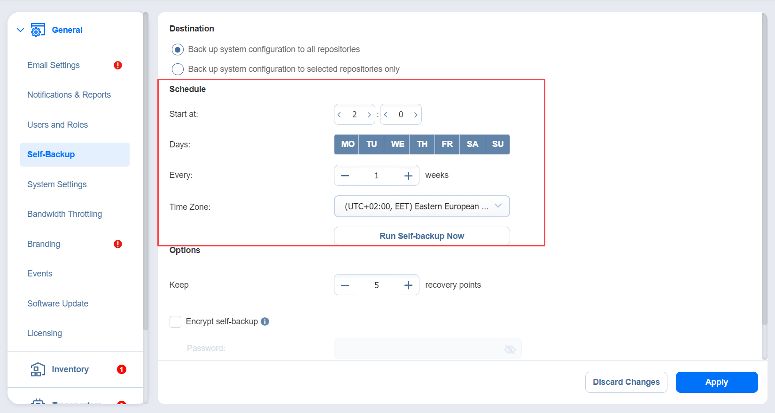Image resolution: width=775 pixels, height=413 pixels.
Task: Click the Apply button
Action: [717, 382]
